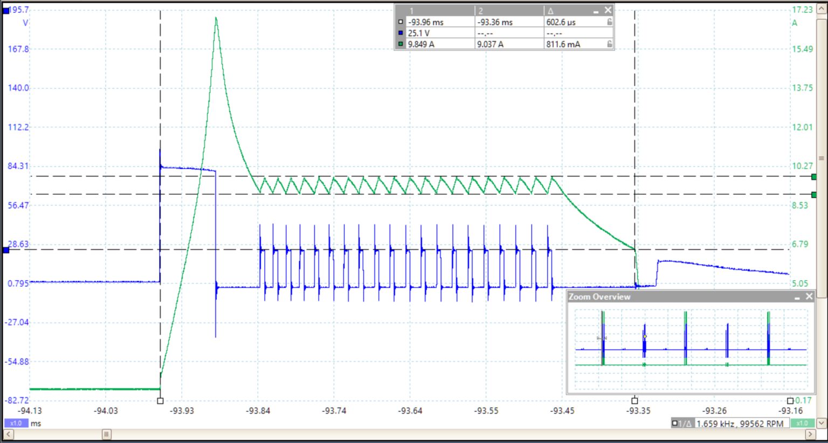Select the first time ruler handle at bottom
The height and width of the screenshot is (443, 828).
160,400
